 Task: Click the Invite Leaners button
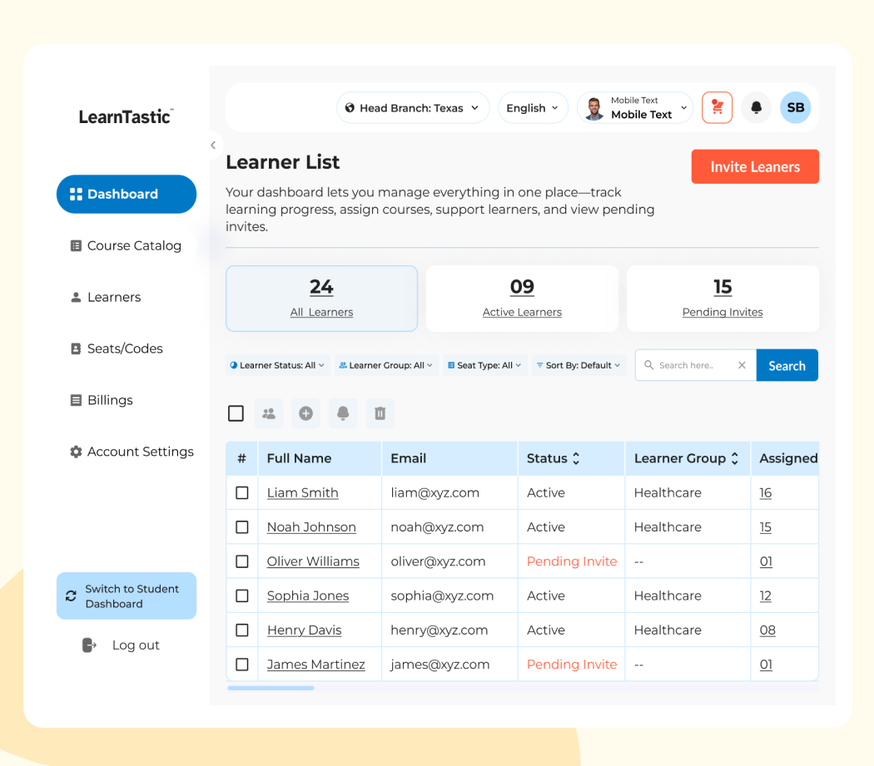pos(755,166)
